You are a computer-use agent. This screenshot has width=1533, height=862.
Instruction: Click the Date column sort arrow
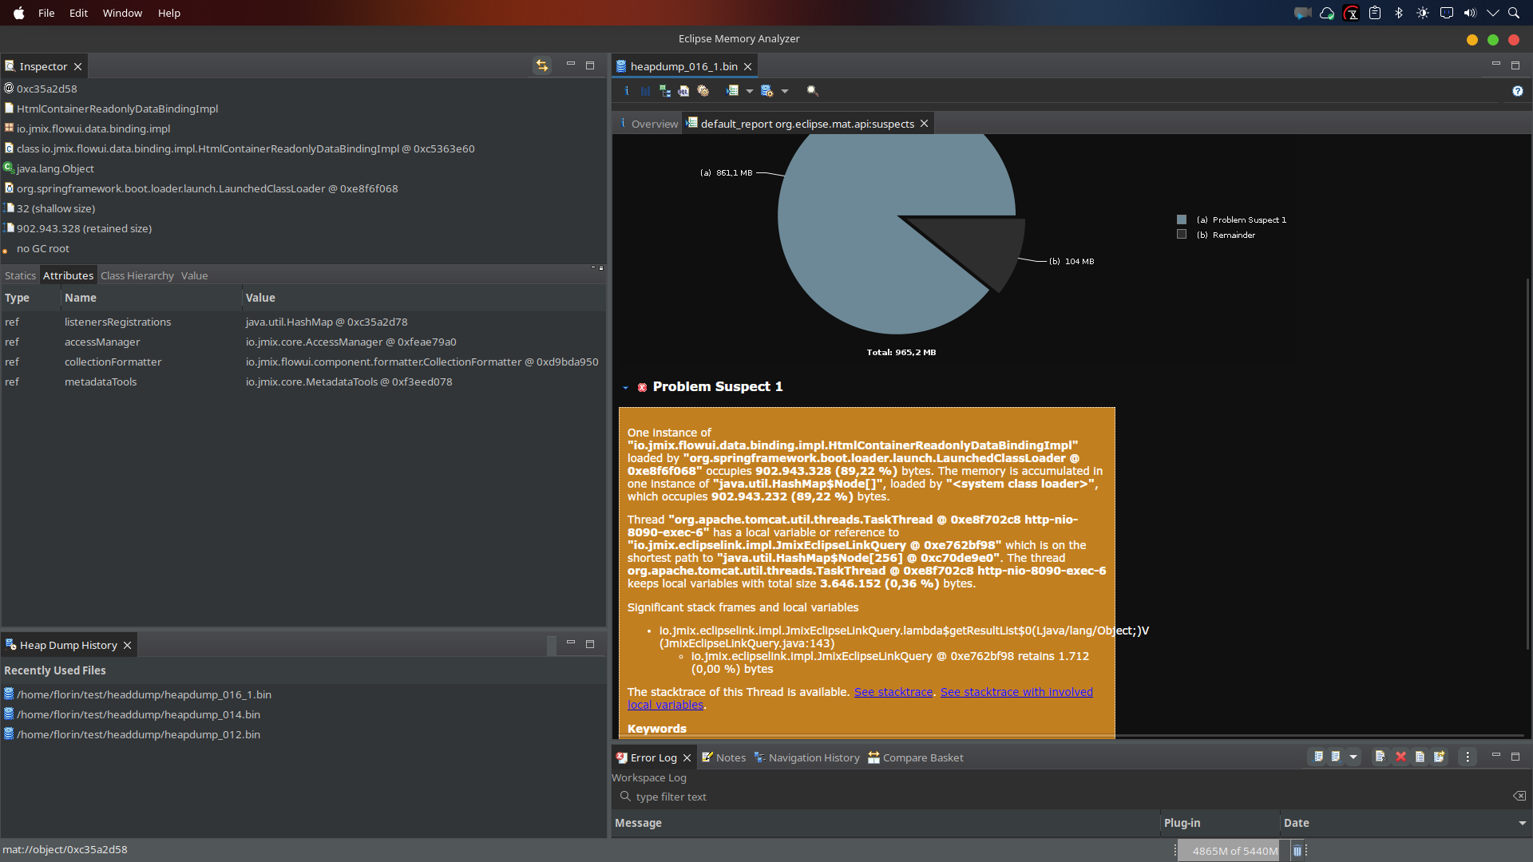point(1522,823)
